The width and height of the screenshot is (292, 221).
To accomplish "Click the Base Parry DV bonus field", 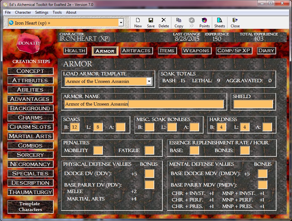I will [x=149, y=185].
